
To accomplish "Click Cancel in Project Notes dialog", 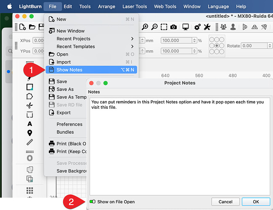I will pos(225,202).
